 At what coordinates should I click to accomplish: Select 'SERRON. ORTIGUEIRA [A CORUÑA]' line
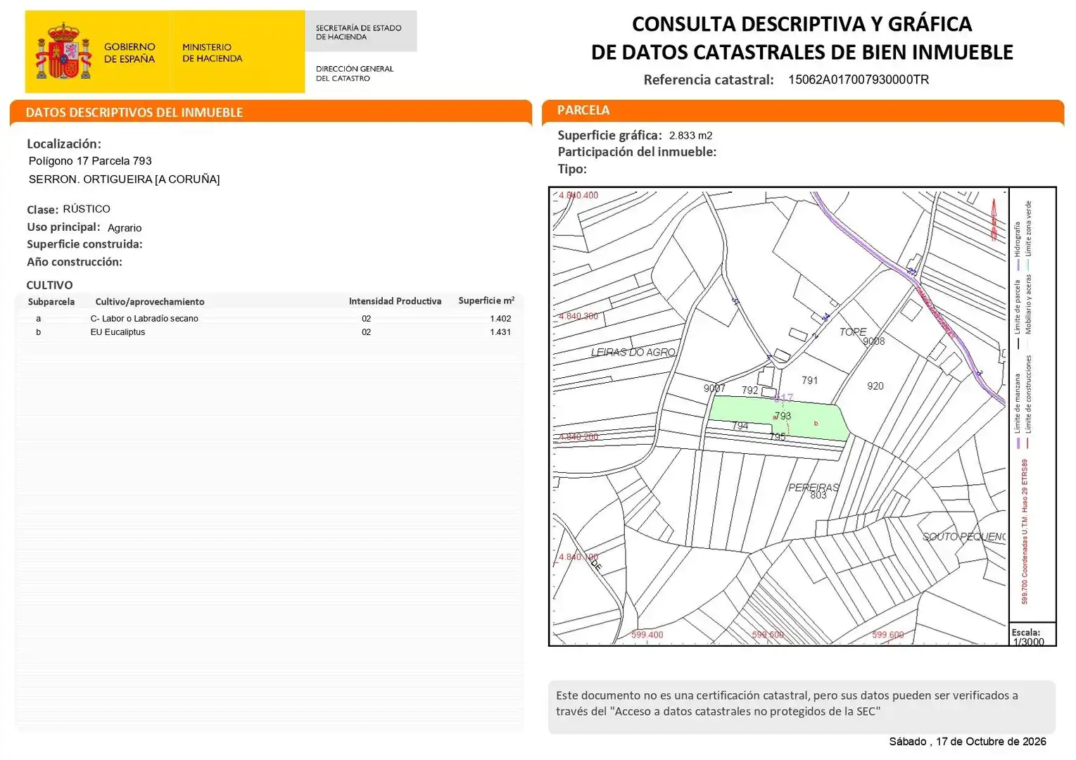tap(124, 179)
